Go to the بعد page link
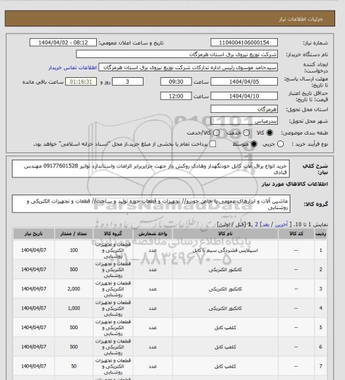This screenshot has height=380, width=345. pos(265,224)
